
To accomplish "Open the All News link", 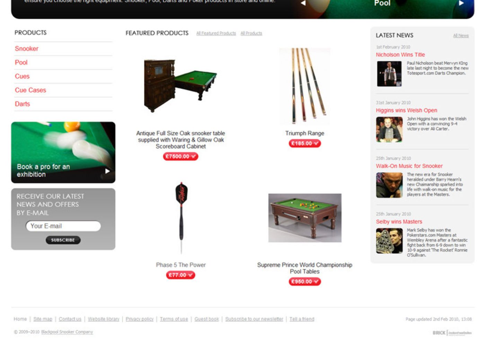I will click(x=461, y=36).
